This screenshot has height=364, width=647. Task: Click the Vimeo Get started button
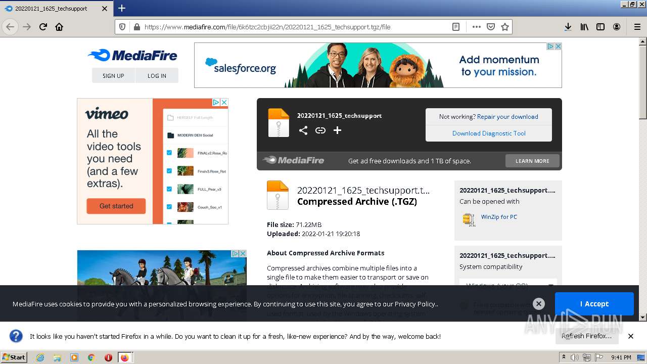click(116, 206)
